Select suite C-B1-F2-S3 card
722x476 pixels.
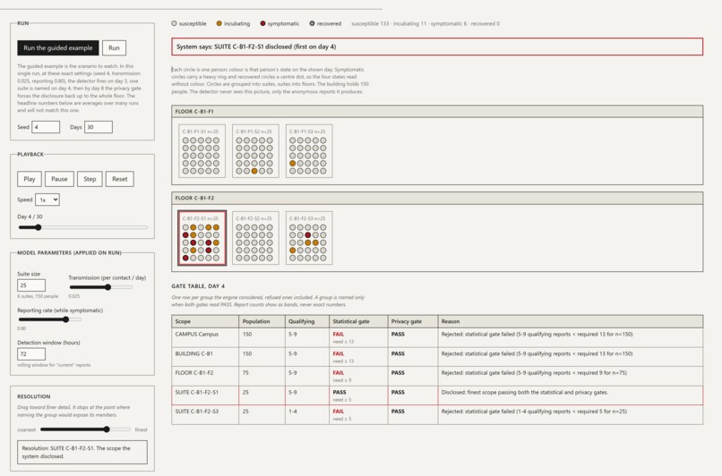[x=309, y=238]
